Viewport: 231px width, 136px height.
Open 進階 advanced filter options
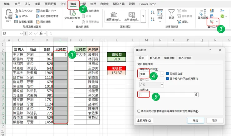[x=183, y=22]
